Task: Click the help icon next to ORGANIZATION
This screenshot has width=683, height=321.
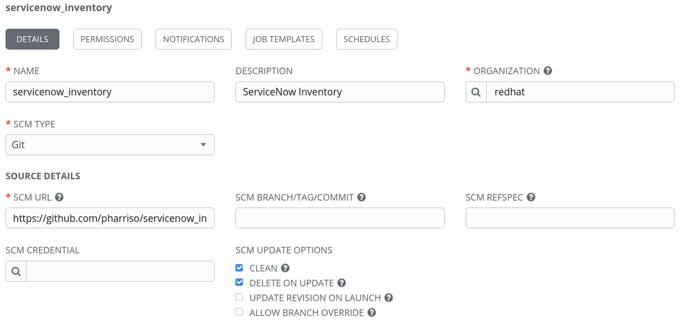Action: click(548, 70)
